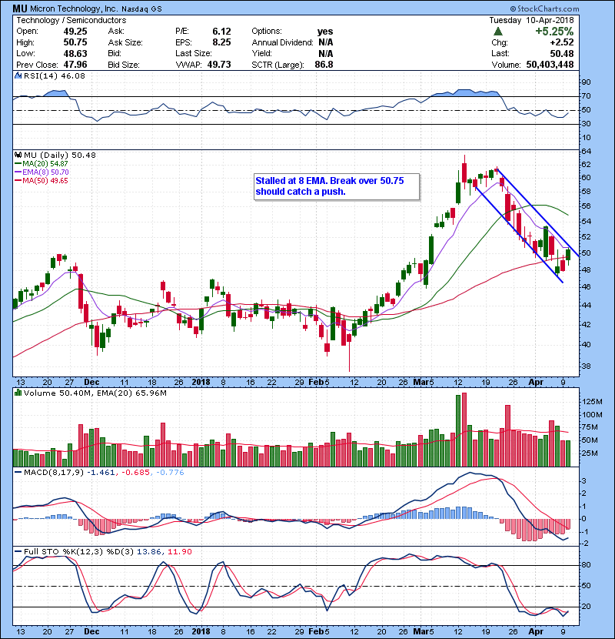This screenshot has height=639, width=615.
Task: Click the MACD histogram value -0.776
Action: coord(170,473)
